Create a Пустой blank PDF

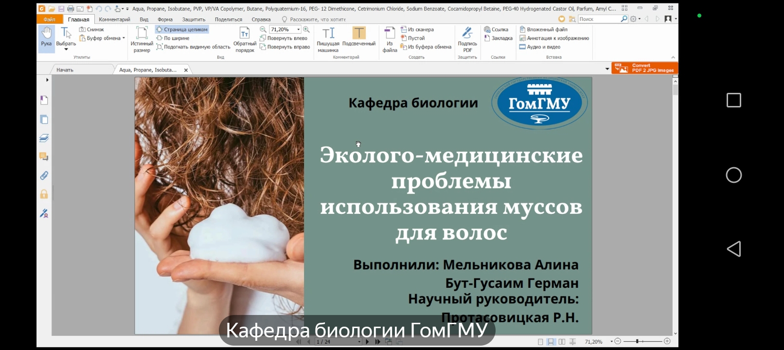[412, 38]
